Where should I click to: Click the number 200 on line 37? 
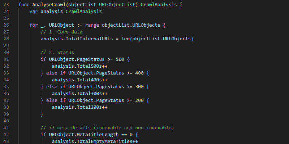[139, 100]
